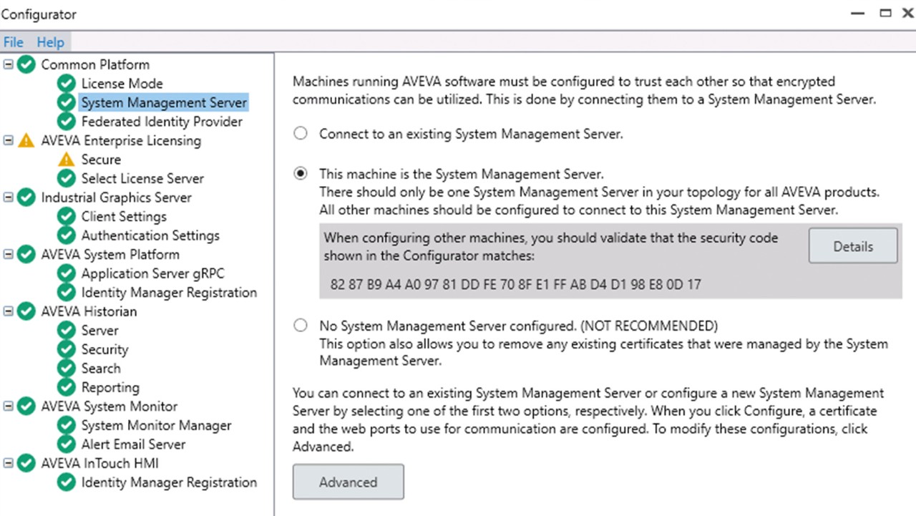The height and width of the screenshot is (516, 916).
Task: Collapse the Common Platform tree node
Action: [x=9, y=64]
